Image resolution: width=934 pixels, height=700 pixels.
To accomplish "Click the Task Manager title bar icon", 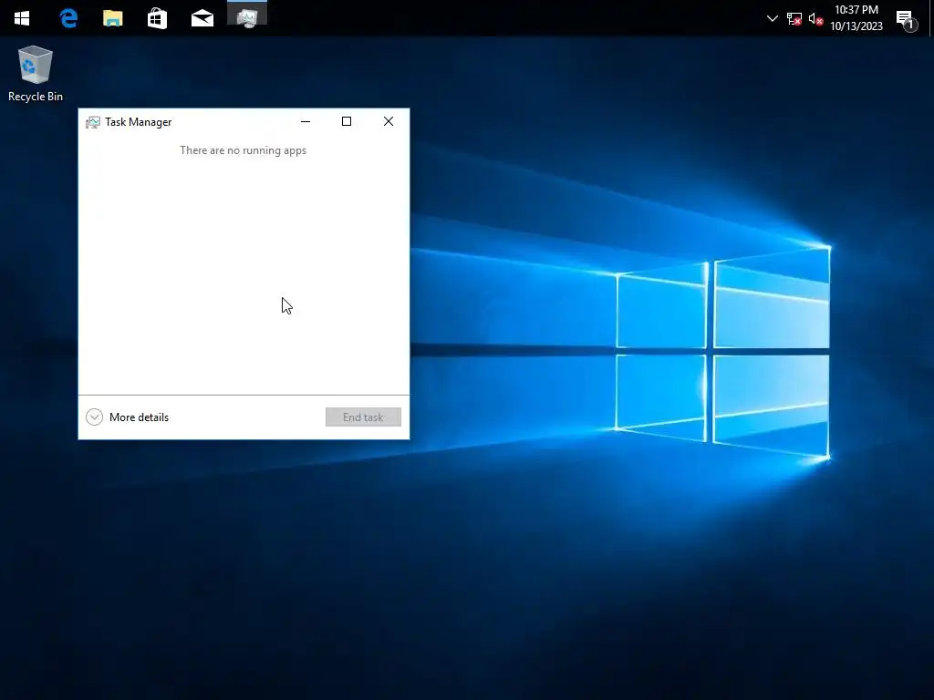I will pos(93,122).
